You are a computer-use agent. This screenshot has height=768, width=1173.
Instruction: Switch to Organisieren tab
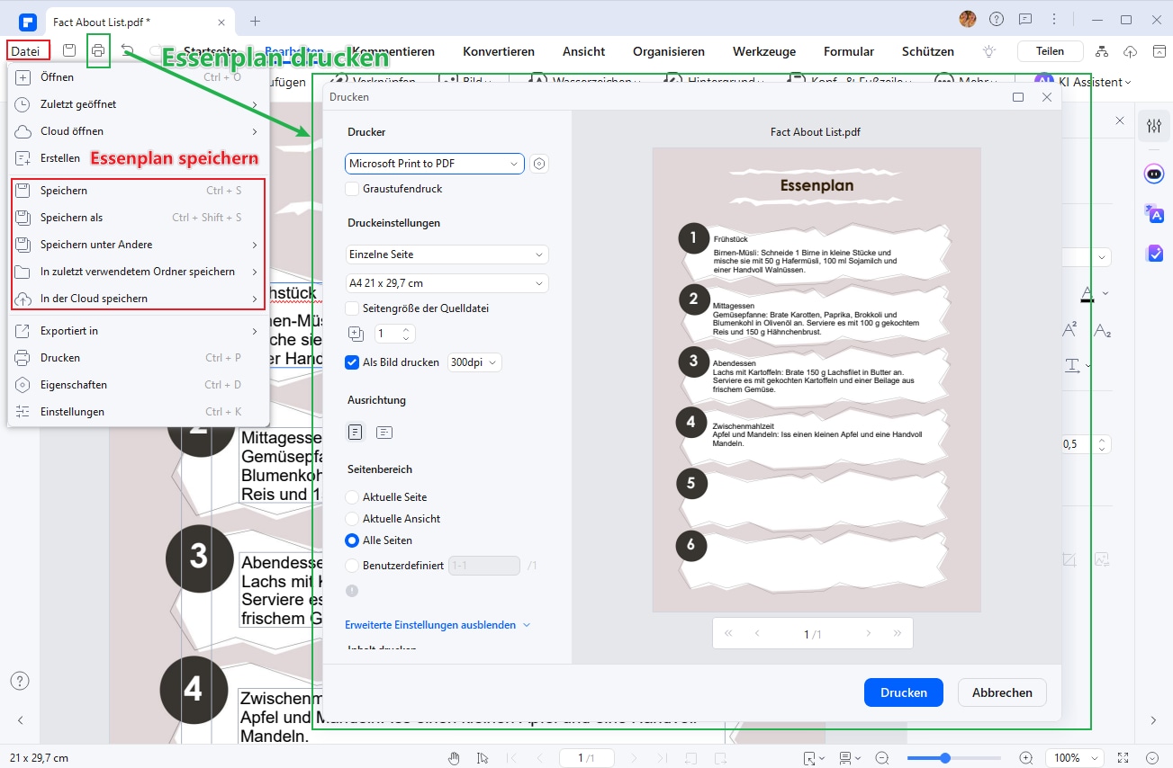click(669, 51)
